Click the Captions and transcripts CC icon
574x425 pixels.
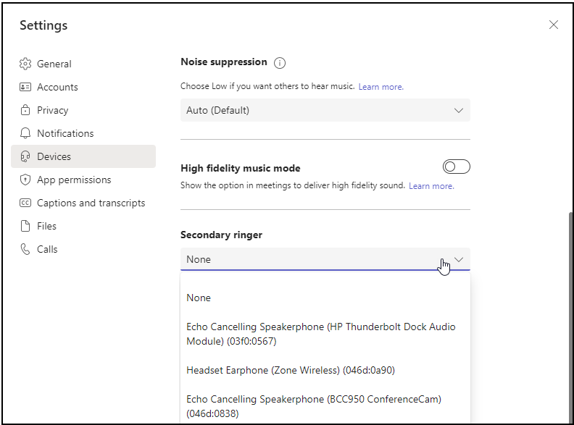click(x=25, y=203)
